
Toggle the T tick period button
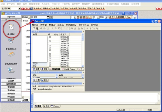coord(90,17)
